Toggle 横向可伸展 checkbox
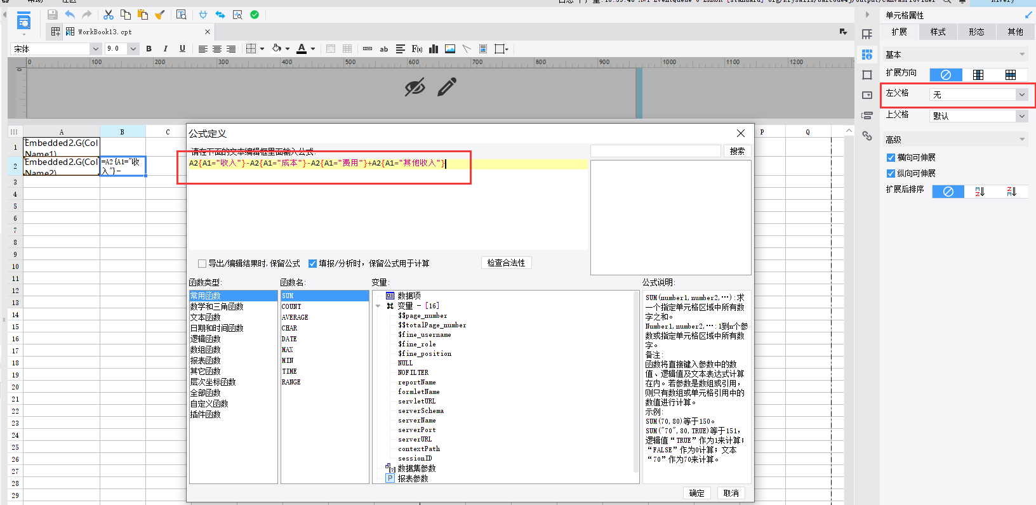Screen dimensions: 1036x505 [x=891, y=157]
